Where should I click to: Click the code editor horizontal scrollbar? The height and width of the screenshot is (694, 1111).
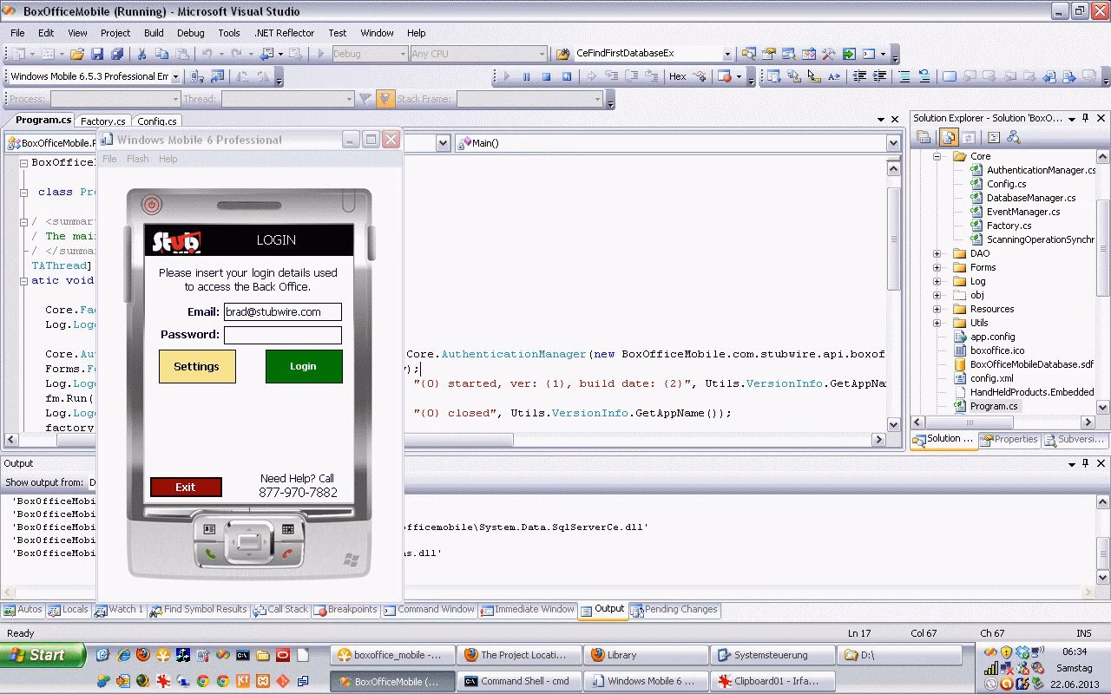pos(445,440)
